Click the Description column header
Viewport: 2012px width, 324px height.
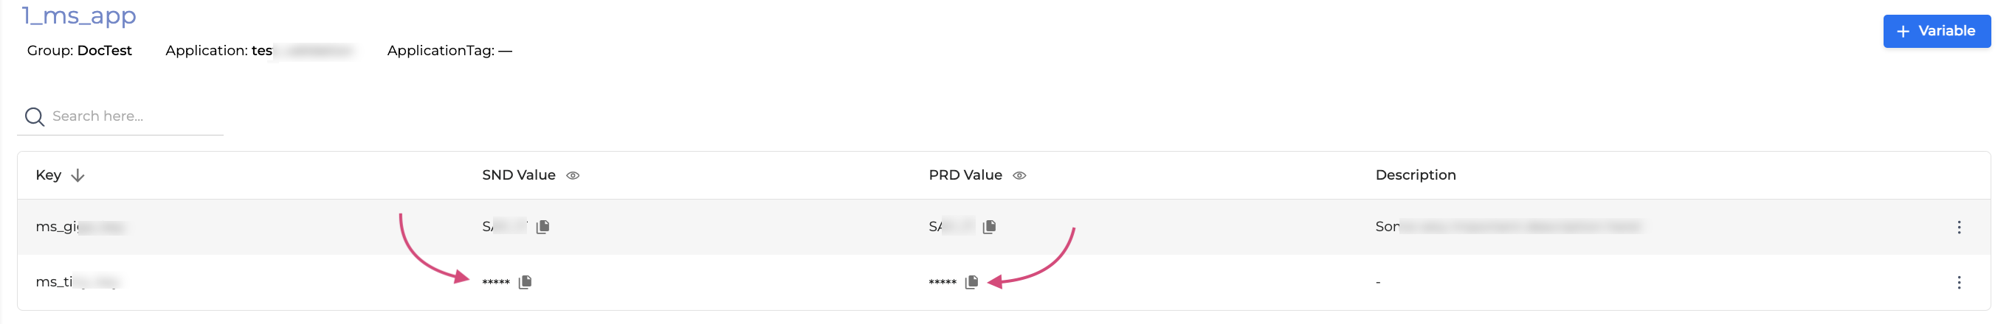(1416, 175)
